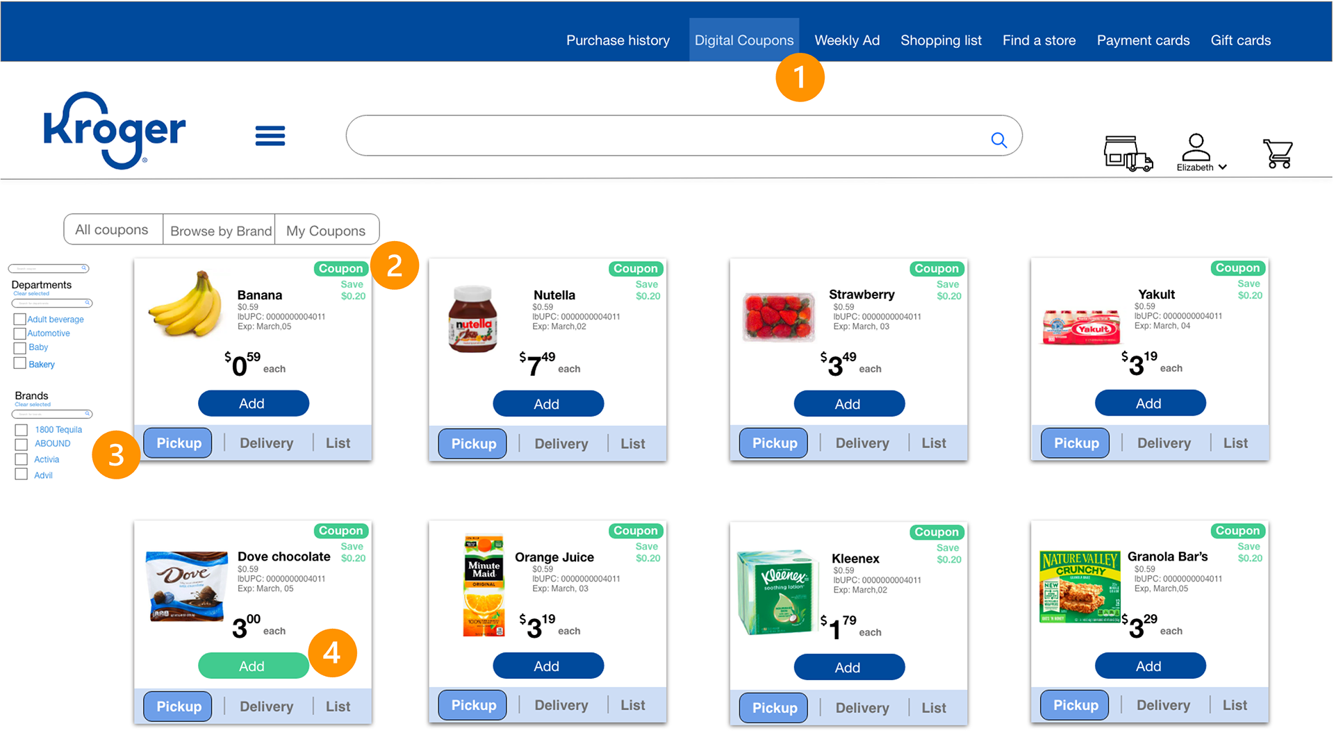Image resolution: width=1334 pixels, height=751 pixels.
Task: Click the green Add on Dove chocolate
Action: tap(253, 666)
